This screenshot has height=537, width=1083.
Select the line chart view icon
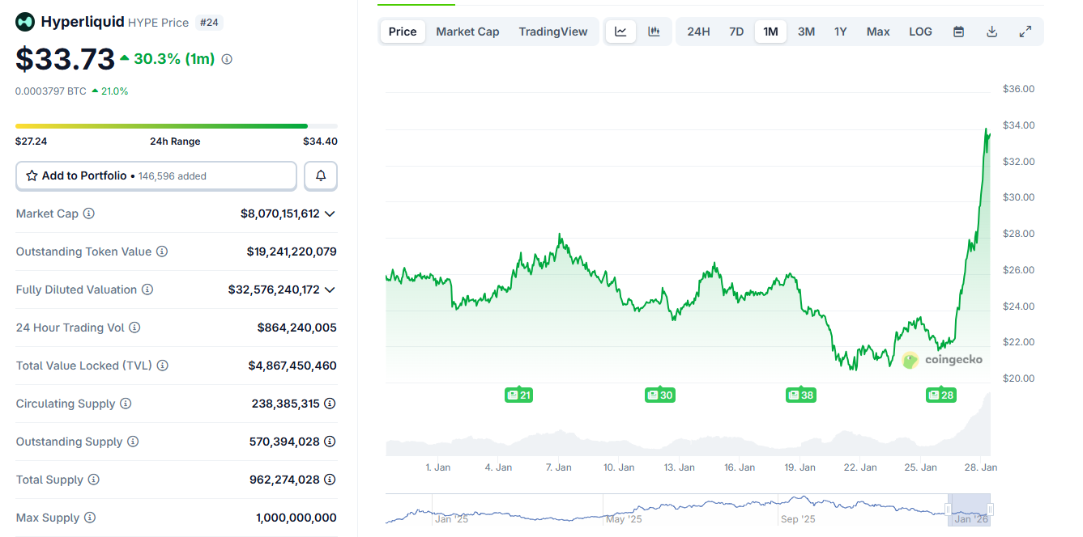620,31
